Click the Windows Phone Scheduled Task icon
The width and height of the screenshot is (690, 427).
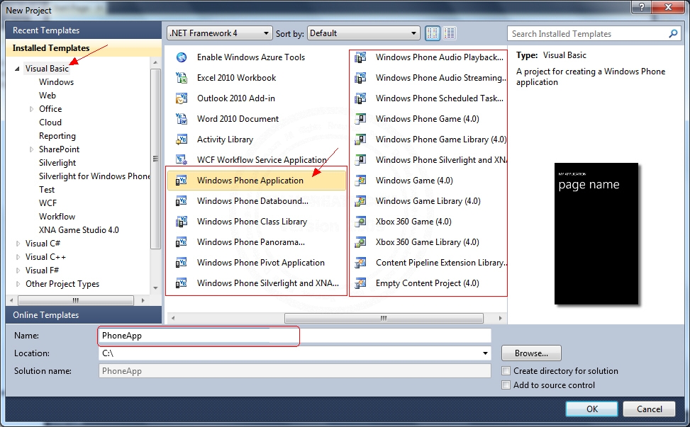(x=360, y=98)
